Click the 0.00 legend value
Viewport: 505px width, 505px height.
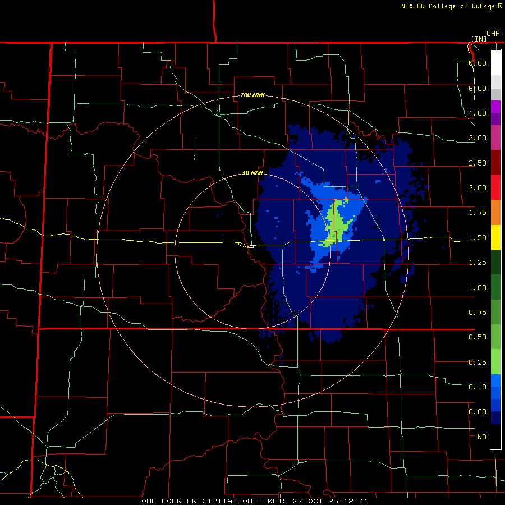(x=478, y=412)
